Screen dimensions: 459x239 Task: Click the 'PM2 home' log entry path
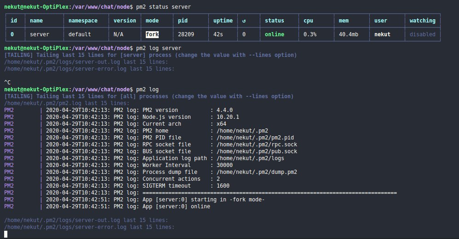pos(242,131)
